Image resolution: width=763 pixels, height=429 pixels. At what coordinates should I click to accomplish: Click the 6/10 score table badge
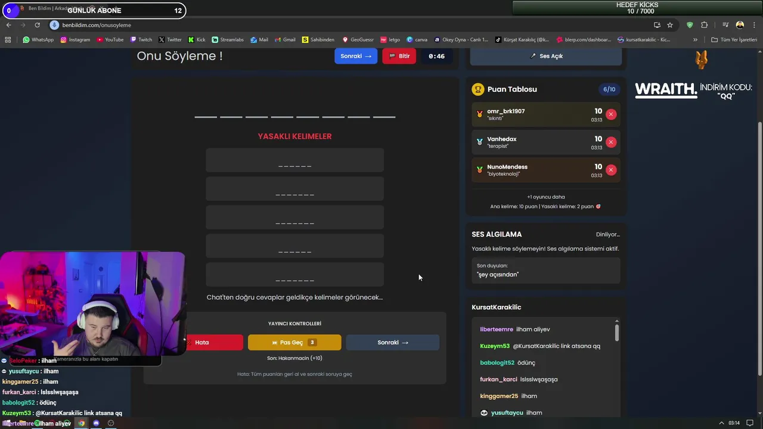[x=609, y=89]
